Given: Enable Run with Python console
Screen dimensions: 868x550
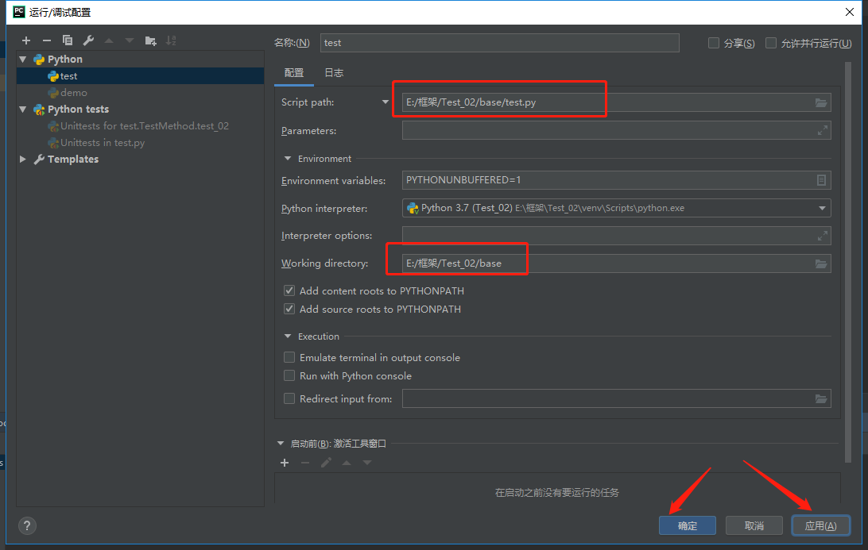Looking at the screenshot, I should 289,376.
